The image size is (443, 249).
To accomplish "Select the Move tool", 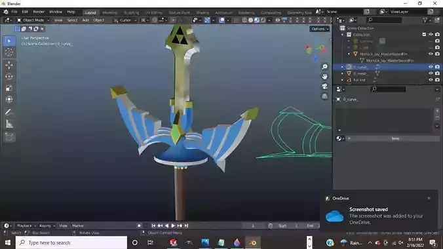I will click(9, 66).
